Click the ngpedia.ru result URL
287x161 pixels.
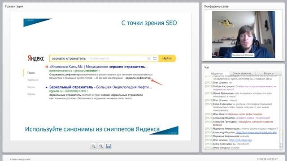point(68,91)
